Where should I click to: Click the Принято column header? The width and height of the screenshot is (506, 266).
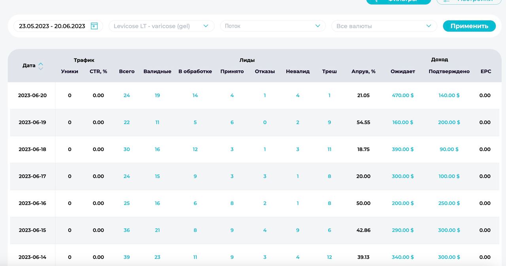click(x=232, y=71)
